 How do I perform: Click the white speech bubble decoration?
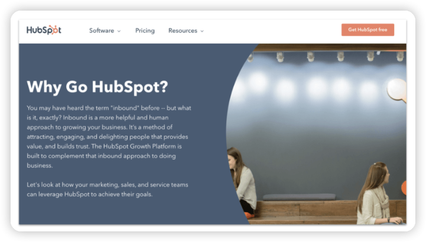pos(397,90)
